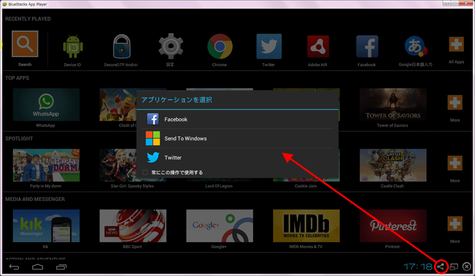Open the Clash of Clans tile
Screen dimensions: 475x276
(118, 105)
